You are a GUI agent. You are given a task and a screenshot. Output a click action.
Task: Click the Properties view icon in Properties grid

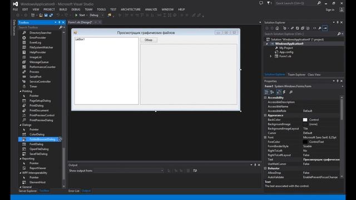point(279,92)
